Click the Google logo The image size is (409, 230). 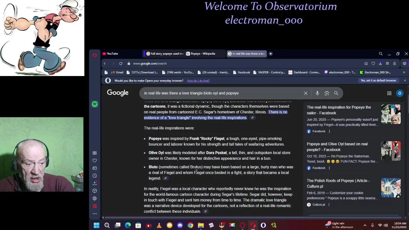tap(118, 93)
